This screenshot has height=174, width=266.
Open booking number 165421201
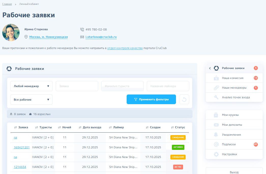[22, 147]
